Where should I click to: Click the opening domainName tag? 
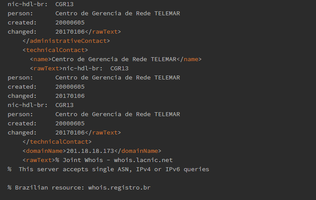45,151
